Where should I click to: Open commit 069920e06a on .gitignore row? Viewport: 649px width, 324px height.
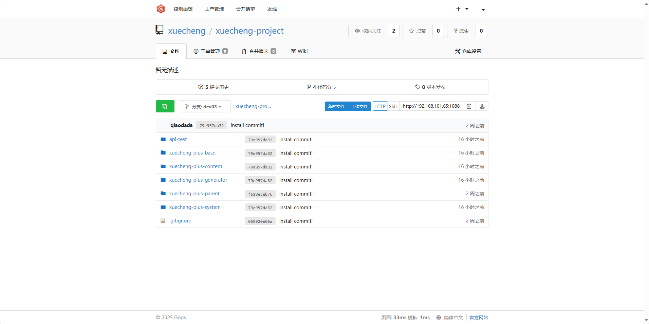(260, 221)
